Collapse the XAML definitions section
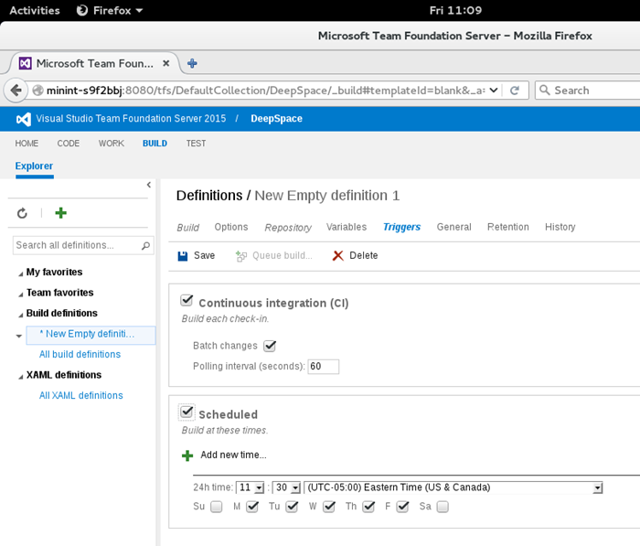The height and width of the screenshot is (546, 640). click(x=20, y=377)
